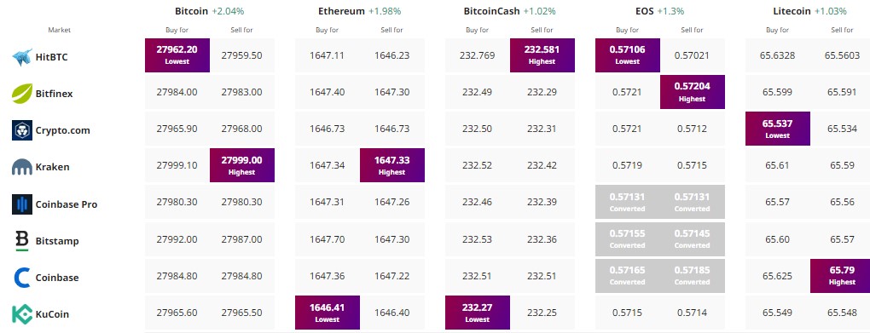Click the Bitfinex green leaf icon
The image size is (870, 333).
[22, 94]
